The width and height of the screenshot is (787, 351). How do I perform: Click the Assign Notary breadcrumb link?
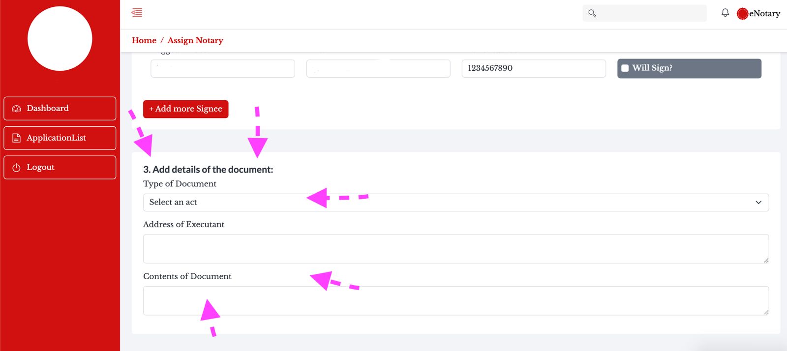[195, 40]
